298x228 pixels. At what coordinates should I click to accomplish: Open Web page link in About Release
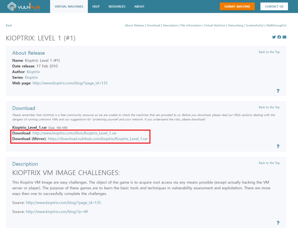(x=70, y=83)
